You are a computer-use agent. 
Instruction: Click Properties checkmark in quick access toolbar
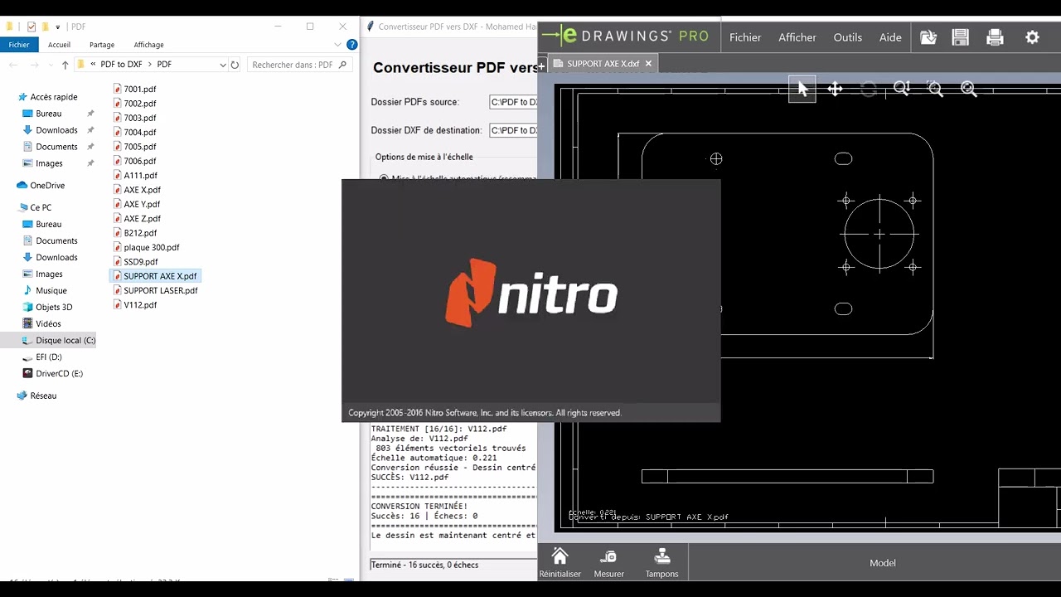coord(31,27)
